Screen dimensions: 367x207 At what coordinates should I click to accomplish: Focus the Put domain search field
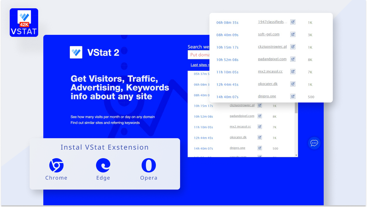click(x=199, y=55)
